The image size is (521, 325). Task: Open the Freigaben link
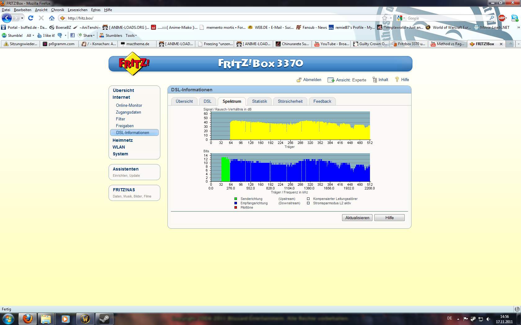(125, 126)
